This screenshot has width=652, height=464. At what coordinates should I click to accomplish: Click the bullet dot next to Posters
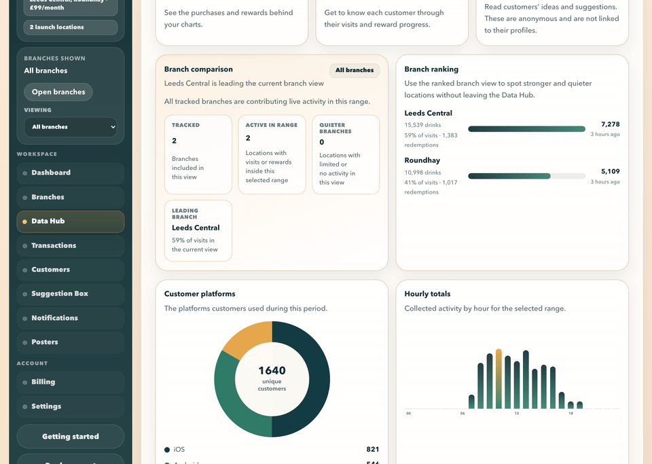point(25,342)
